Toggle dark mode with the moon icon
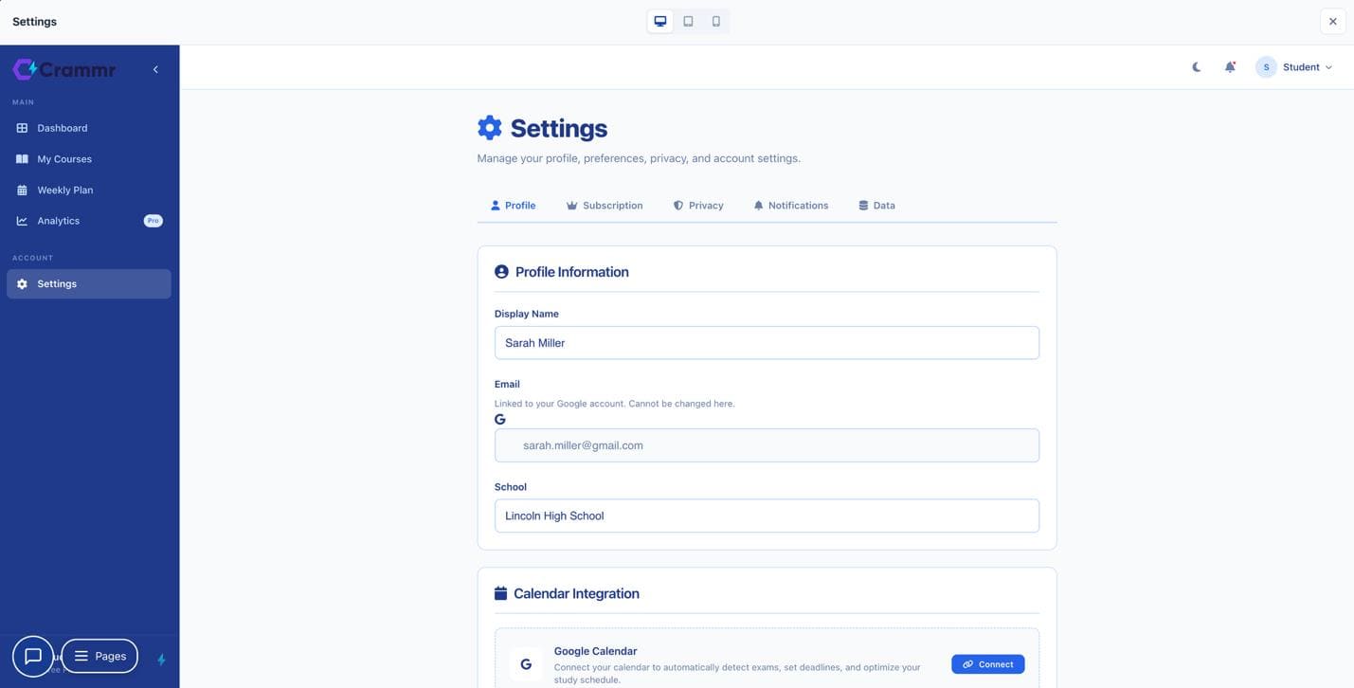The image size is (1354, 688). (1197, 67)
